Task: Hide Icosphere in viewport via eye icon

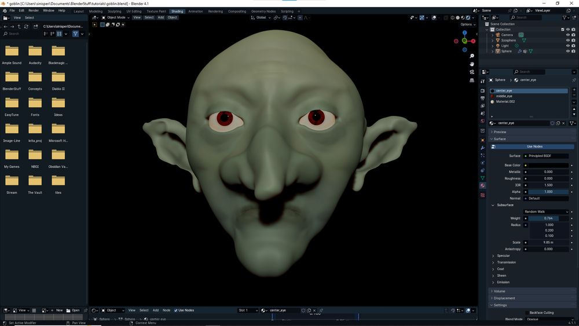Action: coord(568,40)
